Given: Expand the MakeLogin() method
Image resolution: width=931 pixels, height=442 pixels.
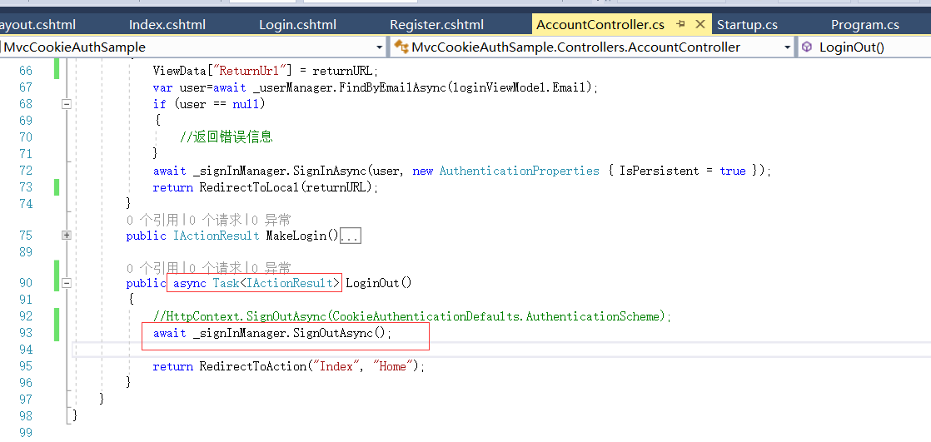Looking at the screenshot, I should pyautogui.click(x=67, y=236).
